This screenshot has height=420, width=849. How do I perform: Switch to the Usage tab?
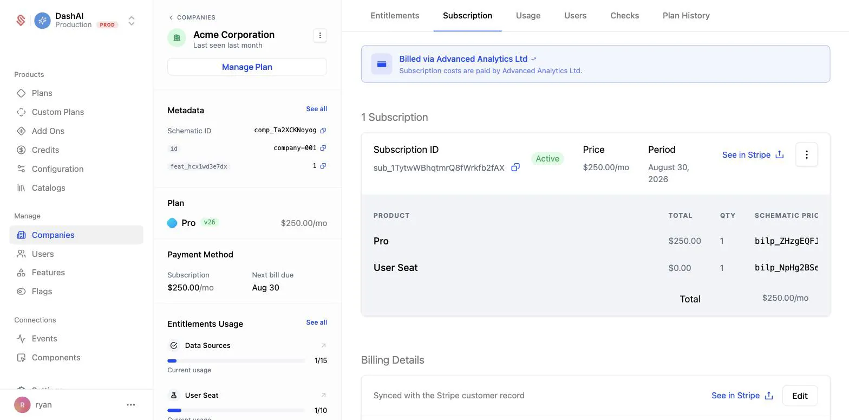point(528,16)
